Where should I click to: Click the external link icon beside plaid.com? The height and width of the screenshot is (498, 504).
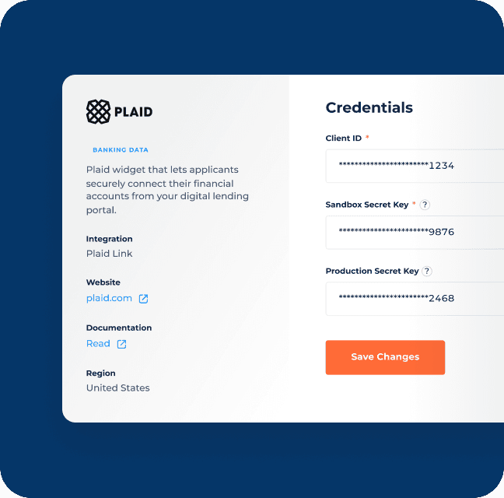143,299
